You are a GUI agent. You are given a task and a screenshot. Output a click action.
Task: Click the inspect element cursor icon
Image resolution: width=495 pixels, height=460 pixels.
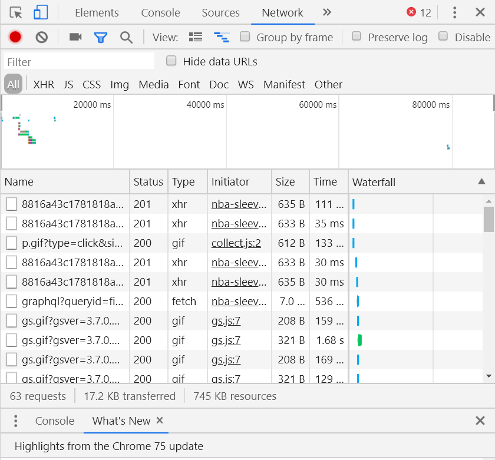click(x=16, y=12)
